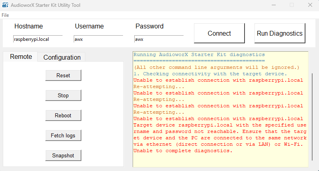Focus the Password input field
The image size is (319, 171).
(x=159, y=39)
